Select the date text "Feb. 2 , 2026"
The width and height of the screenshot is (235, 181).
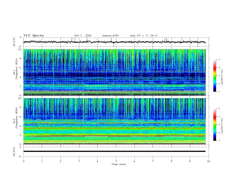(x=83, y=35)
